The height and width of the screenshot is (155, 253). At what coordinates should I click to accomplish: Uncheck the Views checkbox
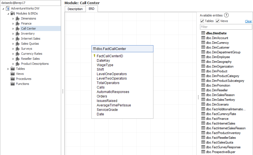tap(217, 21)
